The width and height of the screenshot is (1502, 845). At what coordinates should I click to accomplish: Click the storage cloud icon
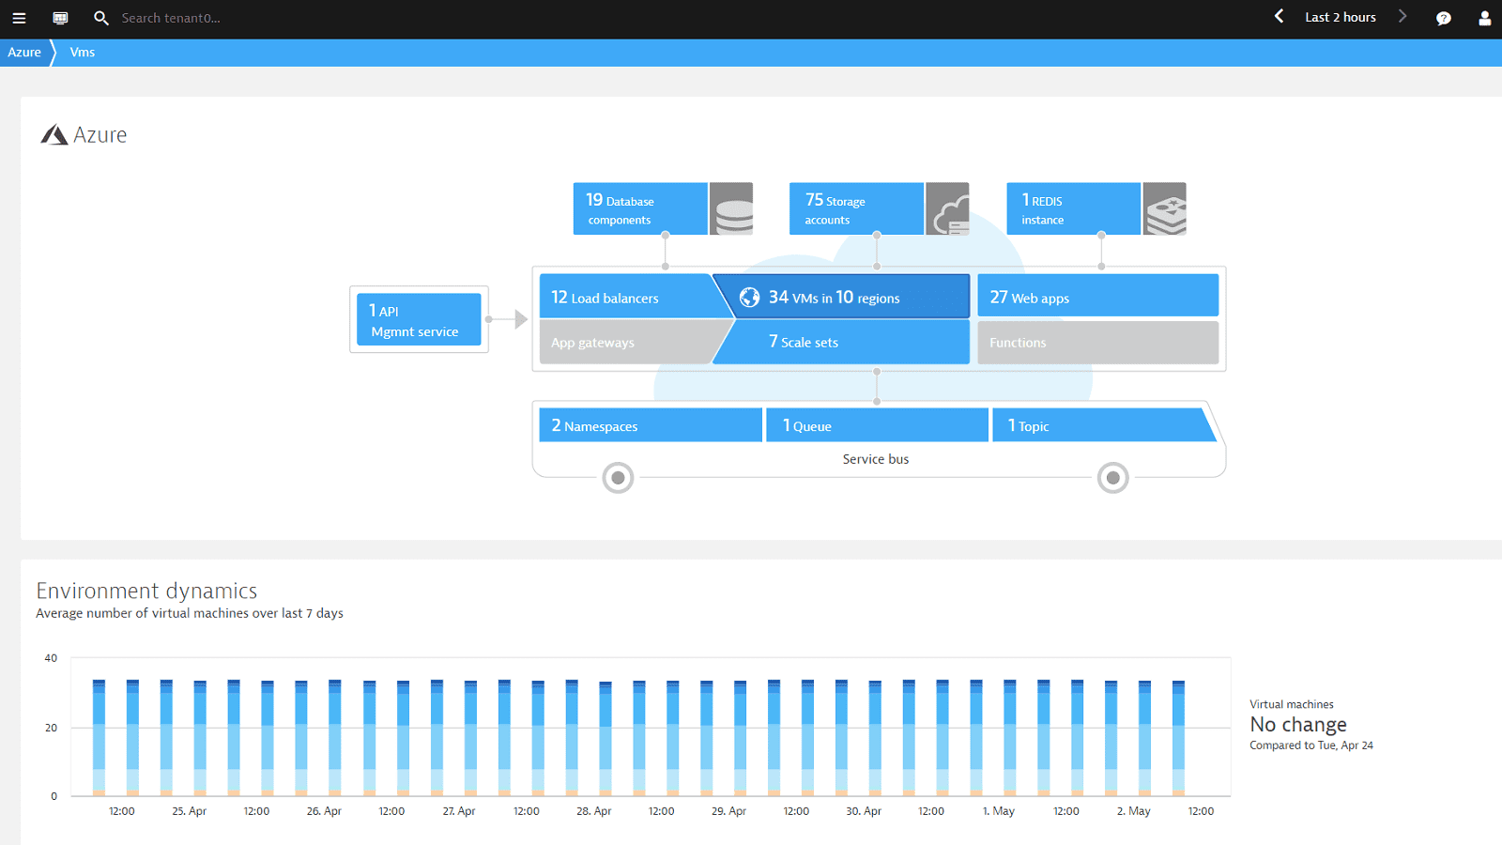[x=948, y=208]
